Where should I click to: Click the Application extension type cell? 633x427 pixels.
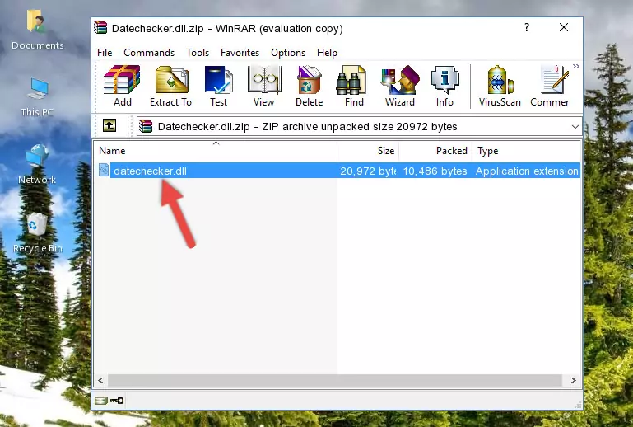pos(527,171)
